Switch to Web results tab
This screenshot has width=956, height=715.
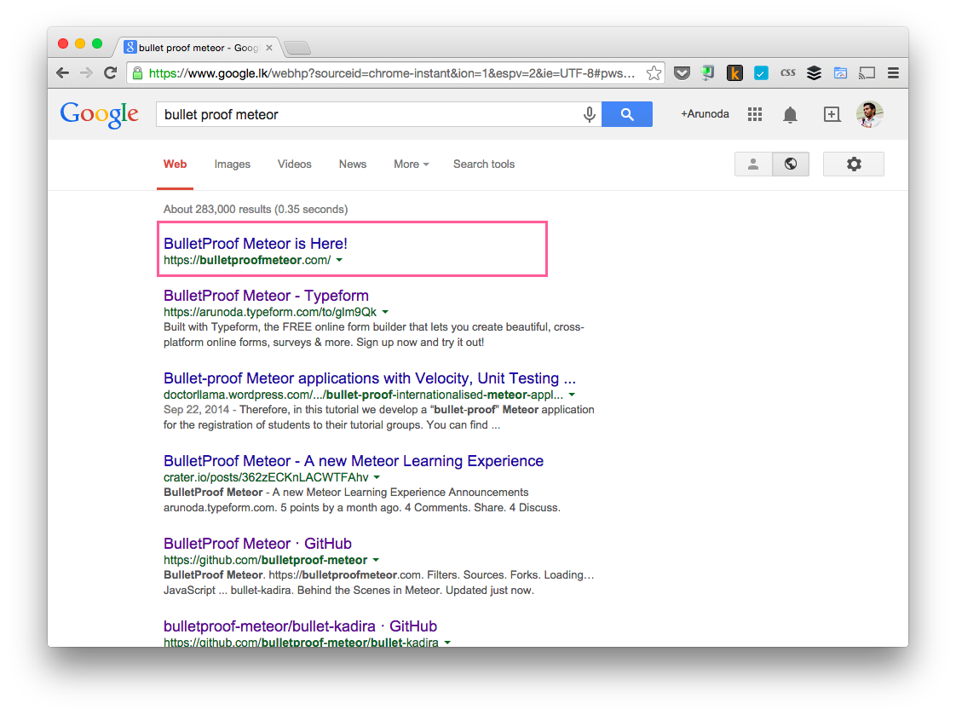pyautogui.click(x=175, y=164)
